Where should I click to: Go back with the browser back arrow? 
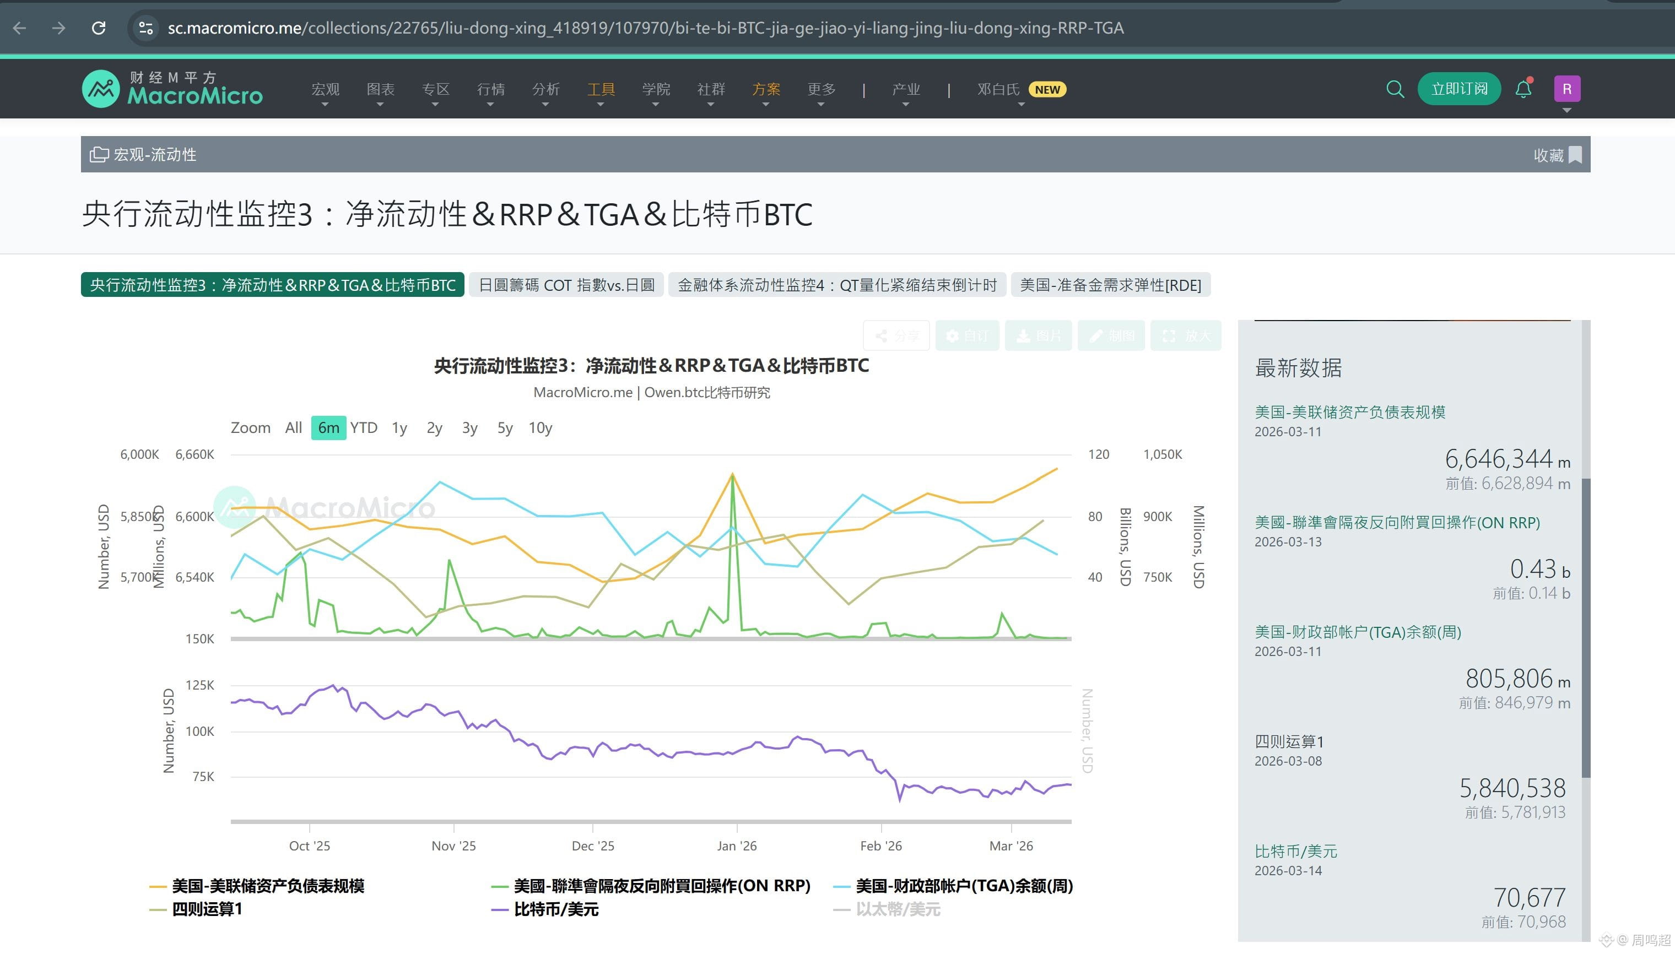[x=20, y=28]
